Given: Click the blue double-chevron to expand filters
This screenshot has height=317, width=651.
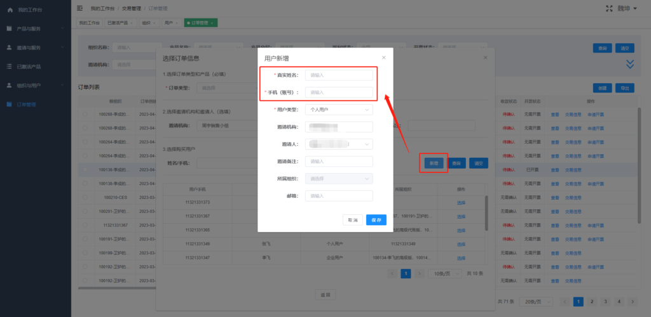Looking at the screenshot, I should (630, 64).
